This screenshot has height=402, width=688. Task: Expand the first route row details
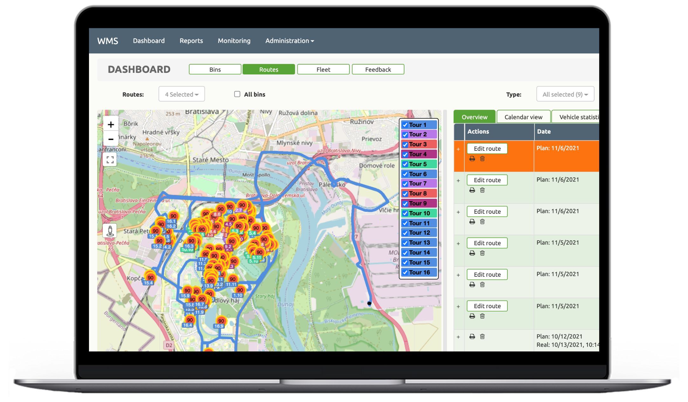coord(458,148)
